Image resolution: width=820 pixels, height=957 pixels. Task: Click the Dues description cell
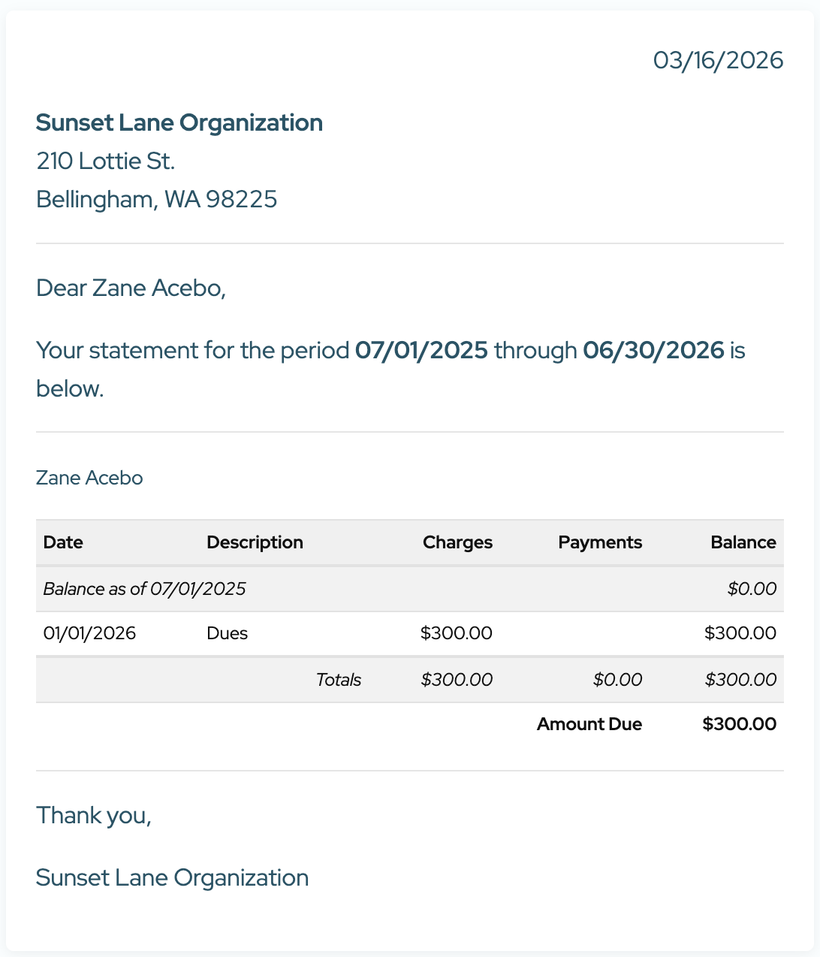click(227, 633)
